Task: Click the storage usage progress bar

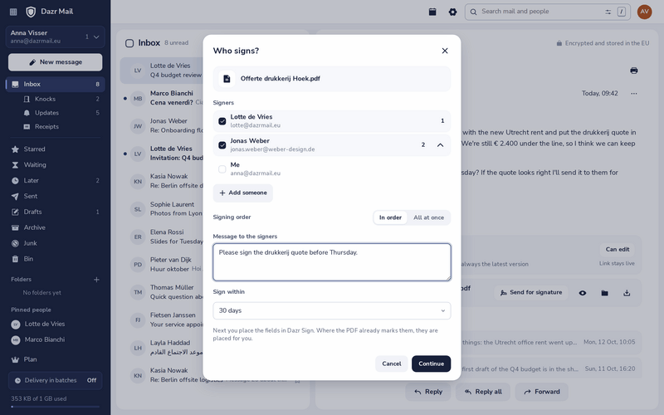Action: (55, 407)
